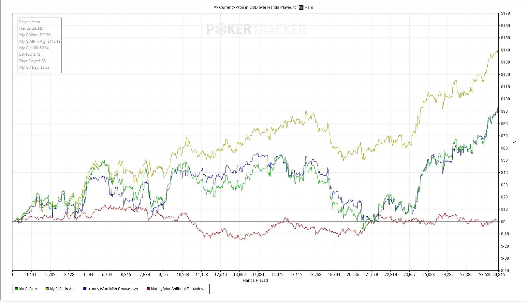Select the "My C All-In Adj" legend label
The height and width of the screenshot is (302, 527).
coord(62,289)
